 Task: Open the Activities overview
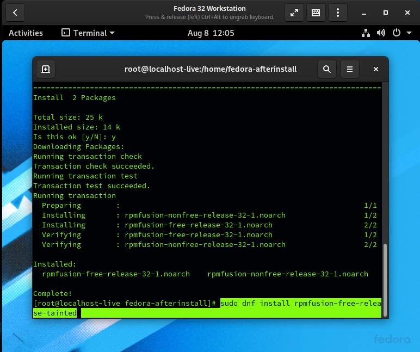(x=26, y=33)
